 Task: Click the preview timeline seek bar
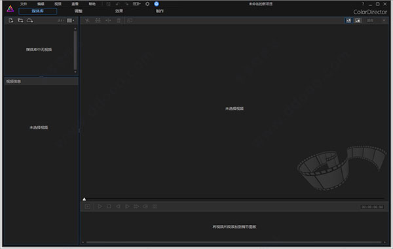click(x=234, y=199)
